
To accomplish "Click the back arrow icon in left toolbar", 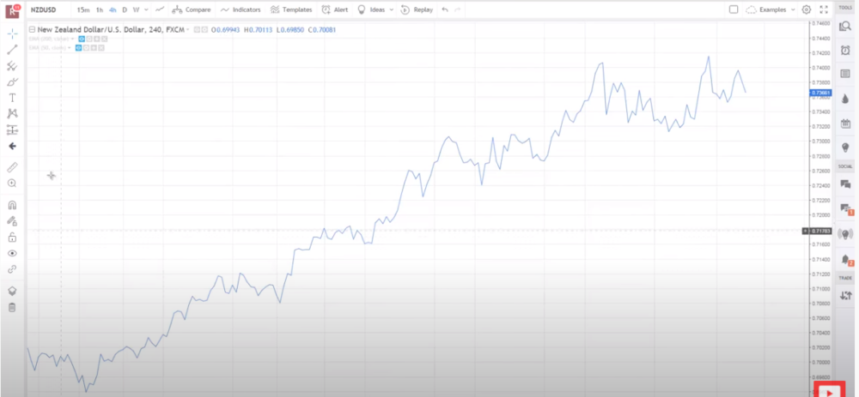I will pos(12,146).
